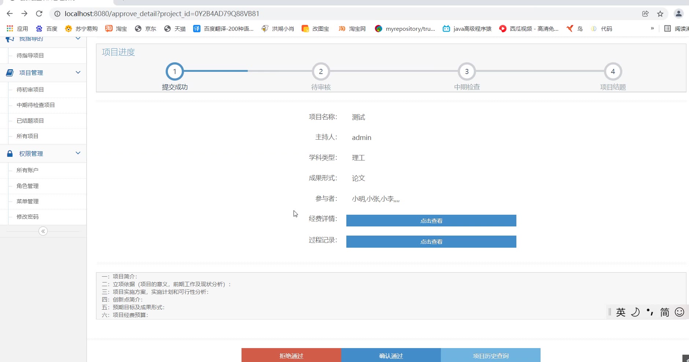Screen dimensions: 689x362
Task: Collapse the 权限管理 section chevron
Action: click(78, 153)
